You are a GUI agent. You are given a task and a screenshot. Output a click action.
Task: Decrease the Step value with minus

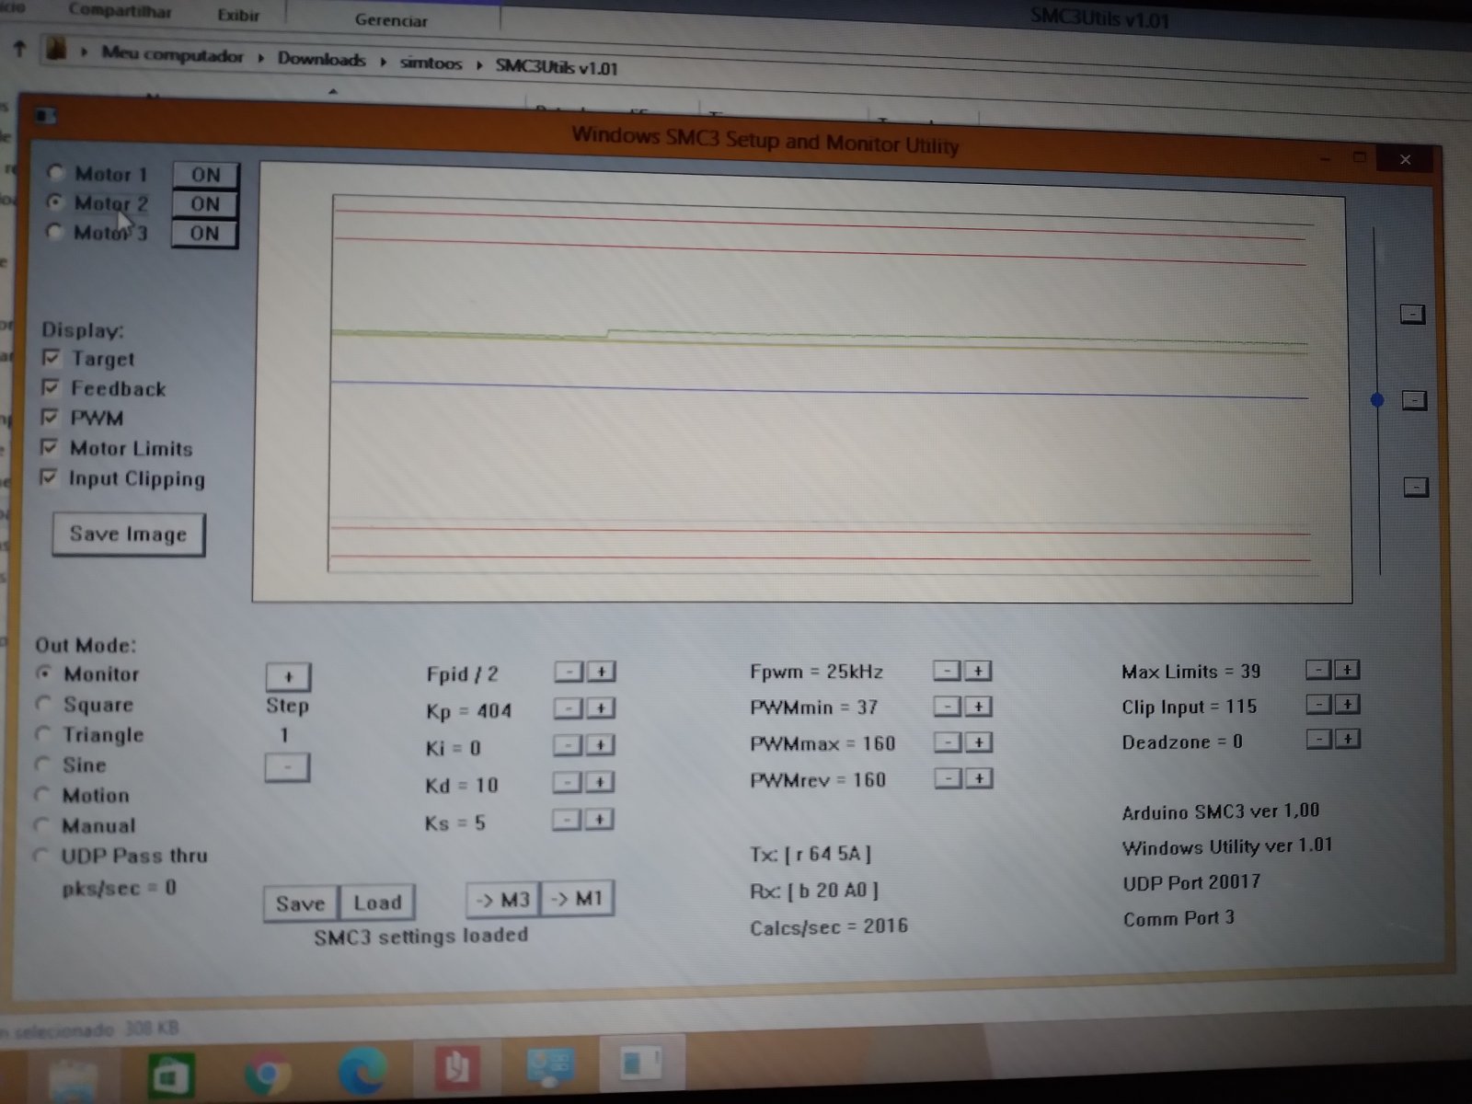[x=287, y=767]
